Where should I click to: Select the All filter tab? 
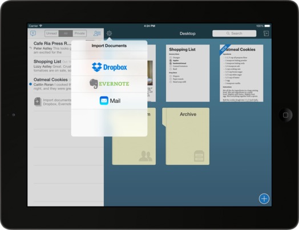pos(66,33)
